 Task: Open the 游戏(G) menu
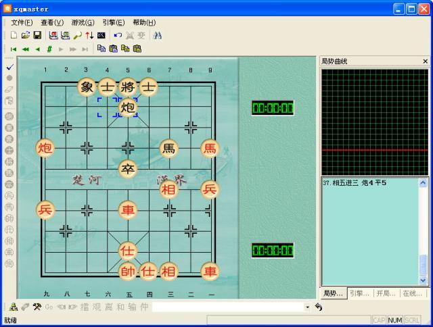pyautogui.click(x=83, y=22)
